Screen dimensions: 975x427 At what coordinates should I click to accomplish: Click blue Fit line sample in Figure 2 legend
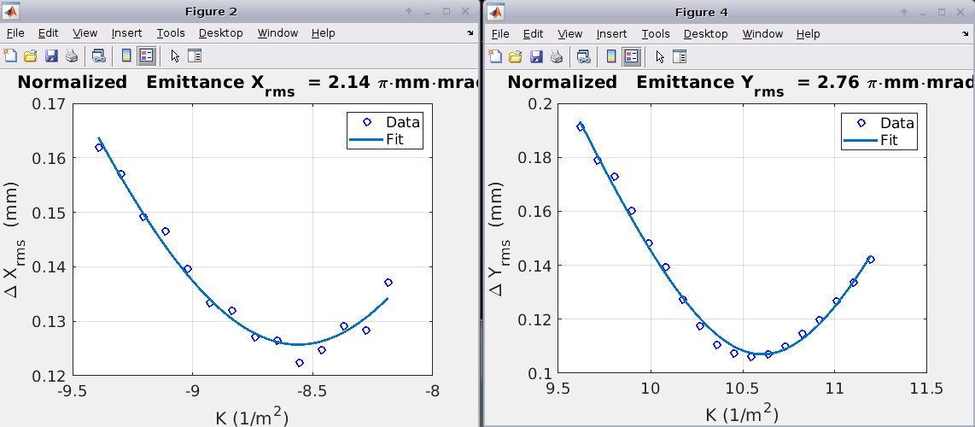[x=367, y=139]
